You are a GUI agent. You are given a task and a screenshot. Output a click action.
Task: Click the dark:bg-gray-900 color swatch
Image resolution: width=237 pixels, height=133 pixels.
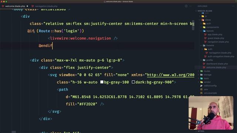(133, 82)
